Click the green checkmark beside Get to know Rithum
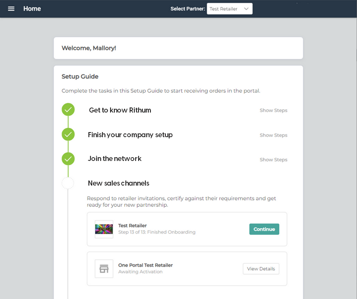The image size is (357, 299). tap(68, 110)
